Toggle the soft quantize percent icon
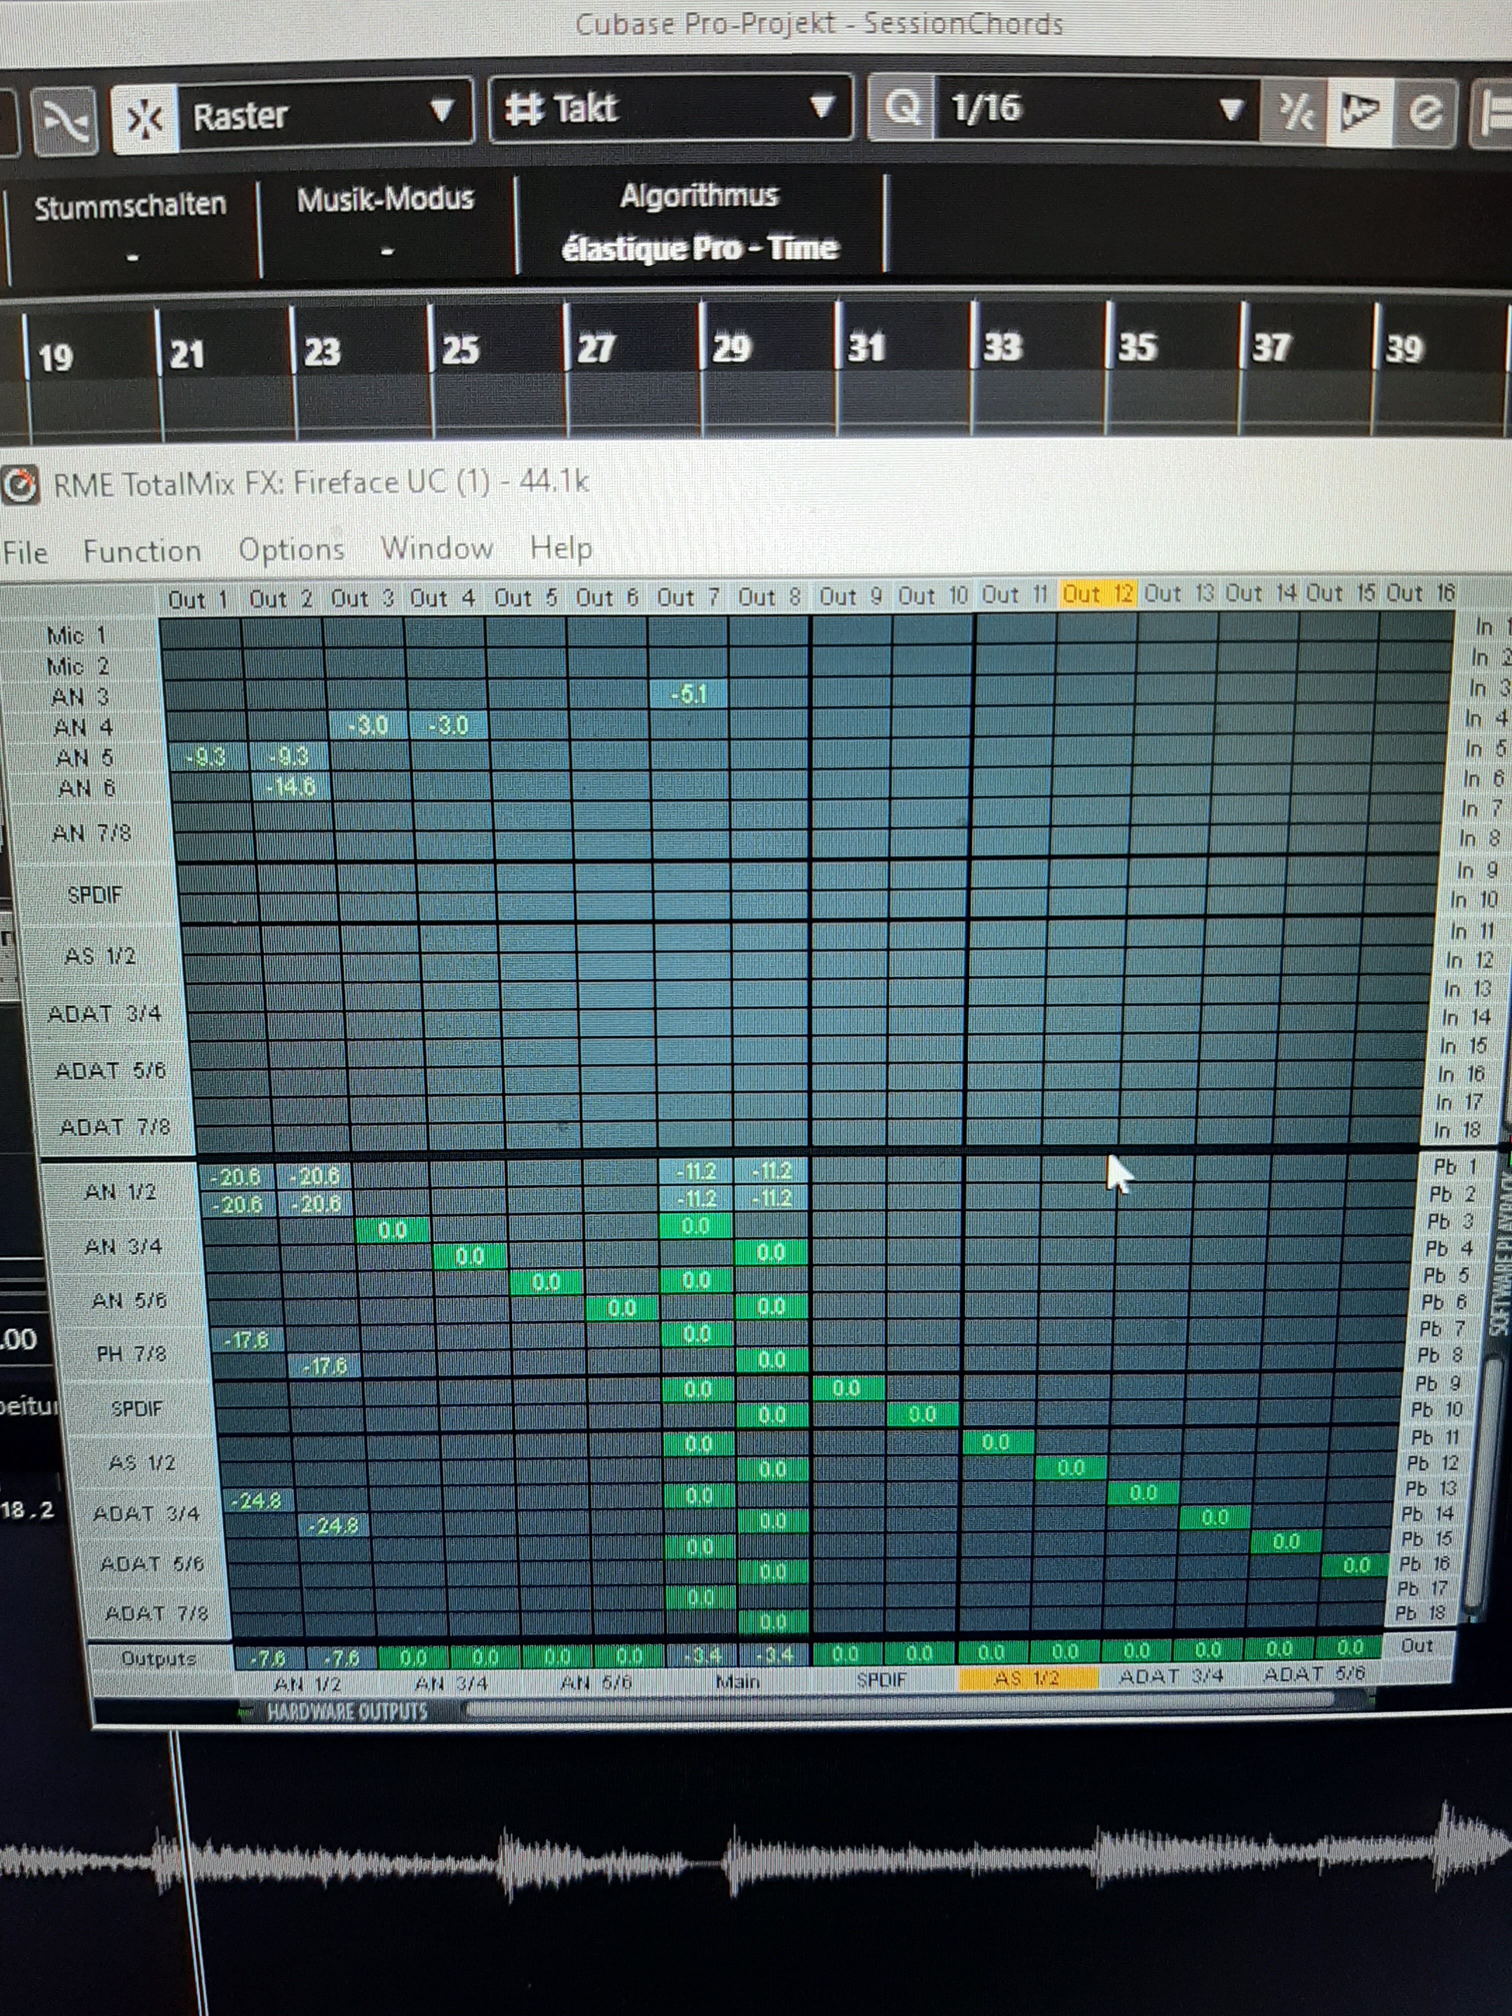Image resolution: width=1512 pixels, height=2016 pixels. click(x=1295, y=112)
